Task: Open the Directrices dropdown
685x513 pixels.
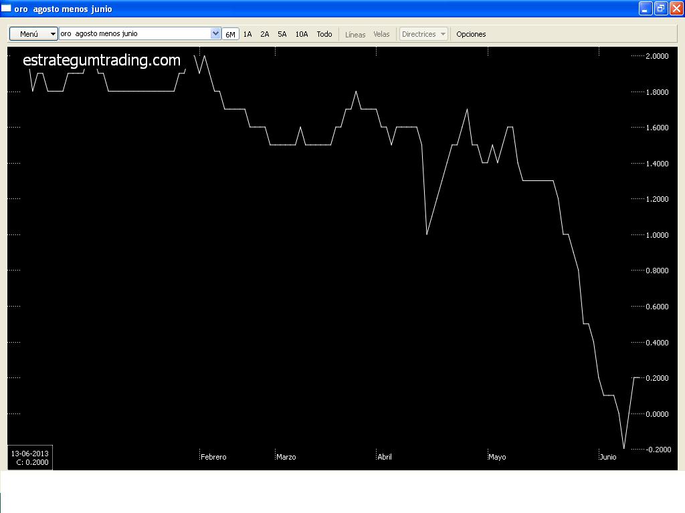Action: click(423, 34)
